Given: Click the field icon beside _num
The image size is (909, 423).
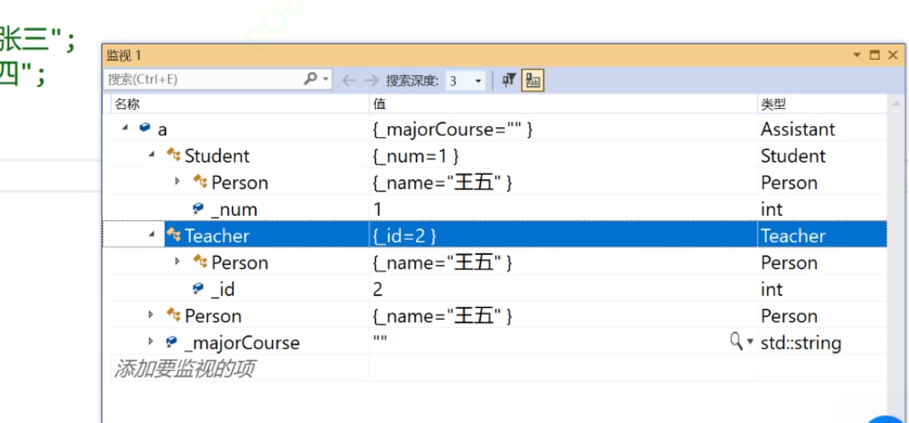Looking at the screenshot, I should pos(199,209).
